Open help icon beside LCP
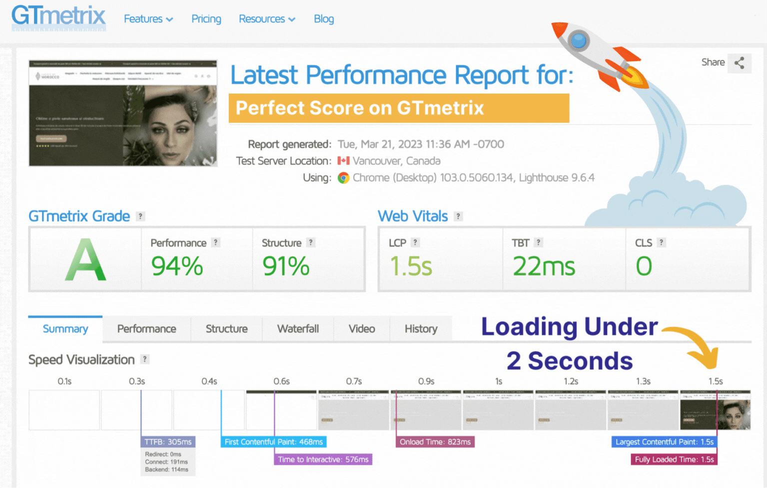The width and height of the screenshot is (767, 488). (415, 242)
